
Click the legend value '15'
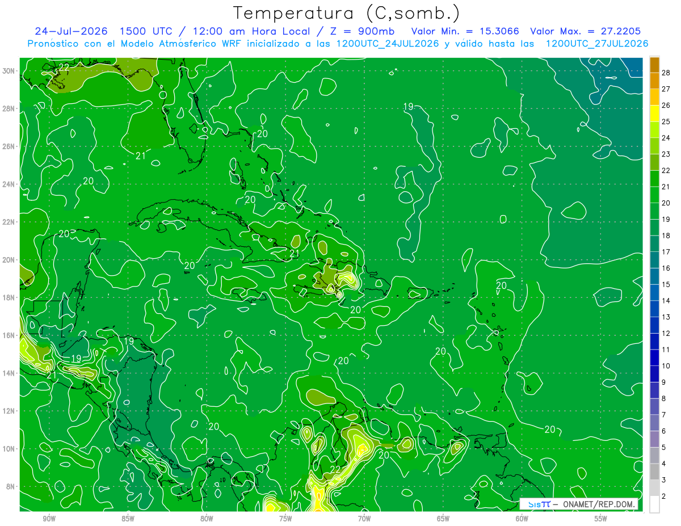coord(666,284)
